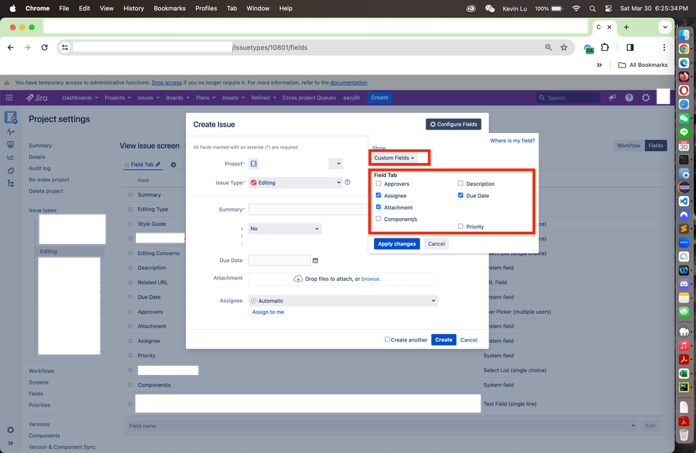This screenshot has height=453, width=696.
Task: Open the Chrome three-dot menu
Action: pyautogui.click(x=664, y=47)
